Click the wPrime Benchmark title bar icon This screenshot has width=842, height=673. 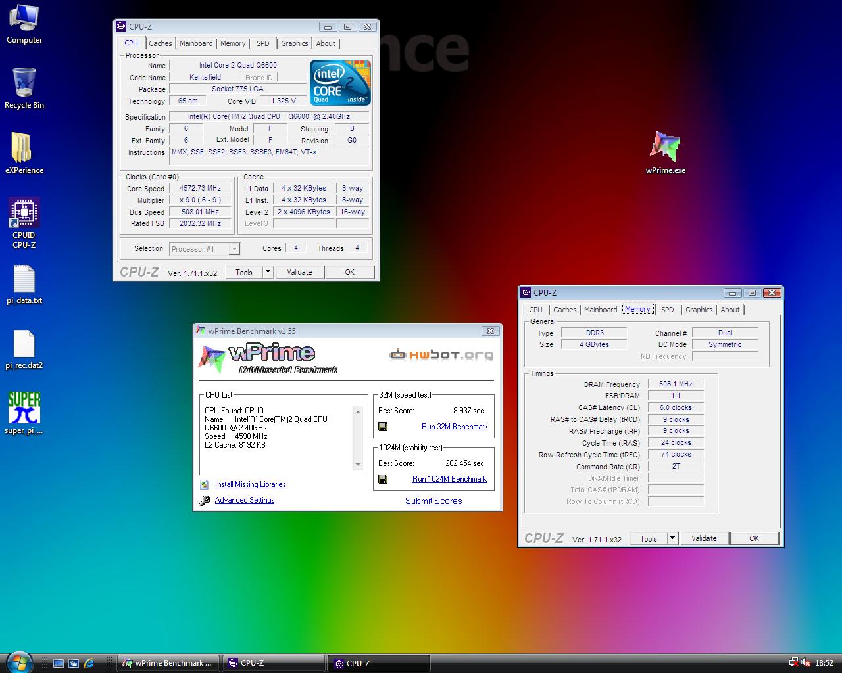[x=201, y=331]
